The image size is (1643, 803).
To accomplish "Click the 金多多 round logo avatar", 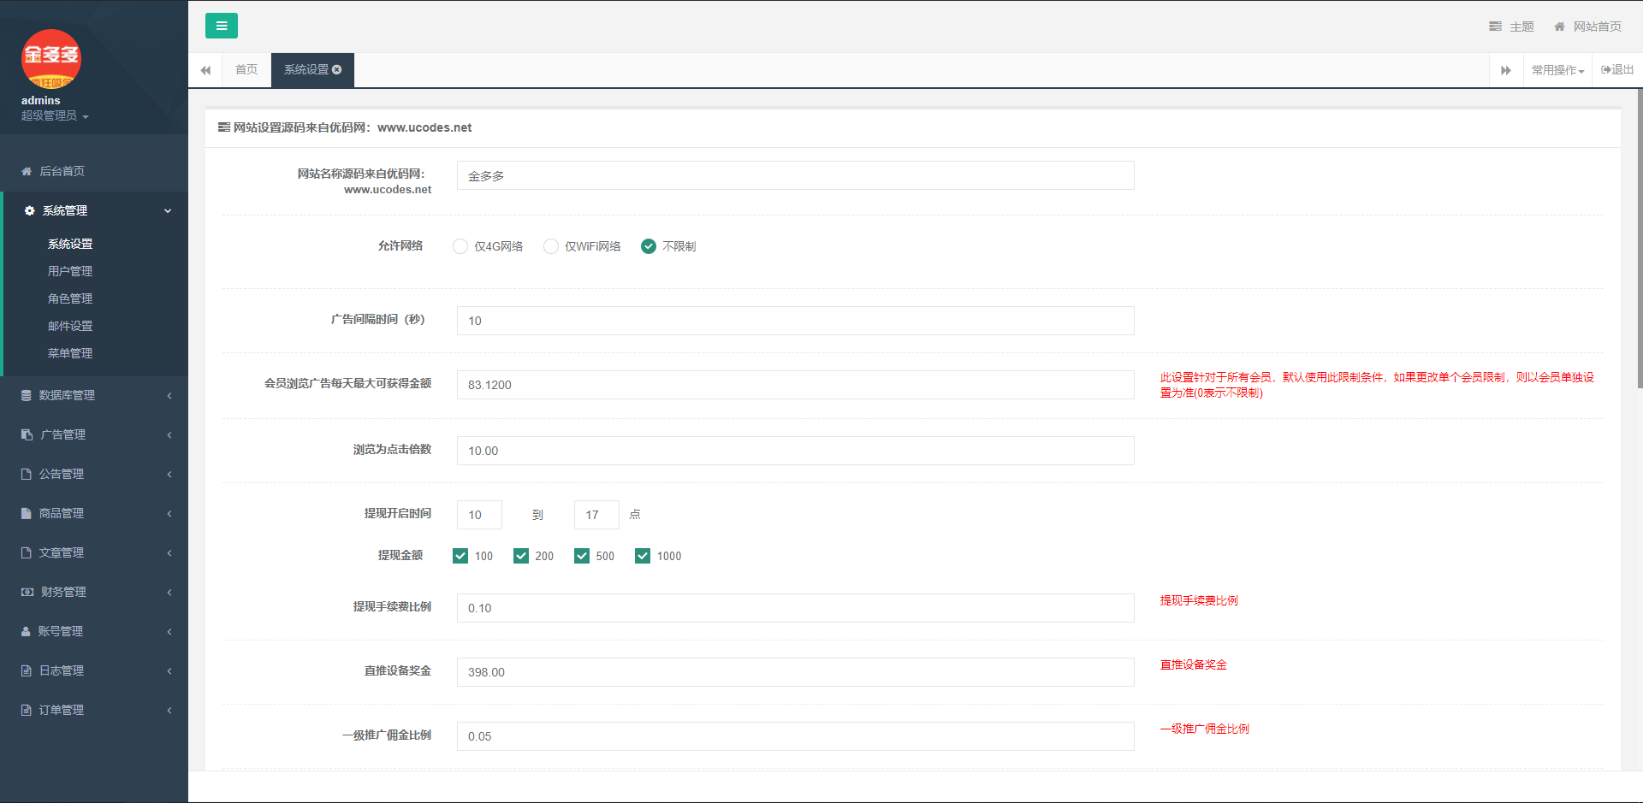I will click(51, 58).
